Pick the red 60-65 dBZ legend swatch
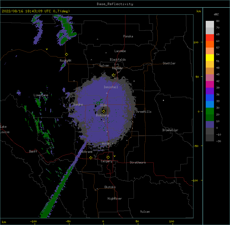 (x=210, y=38)
